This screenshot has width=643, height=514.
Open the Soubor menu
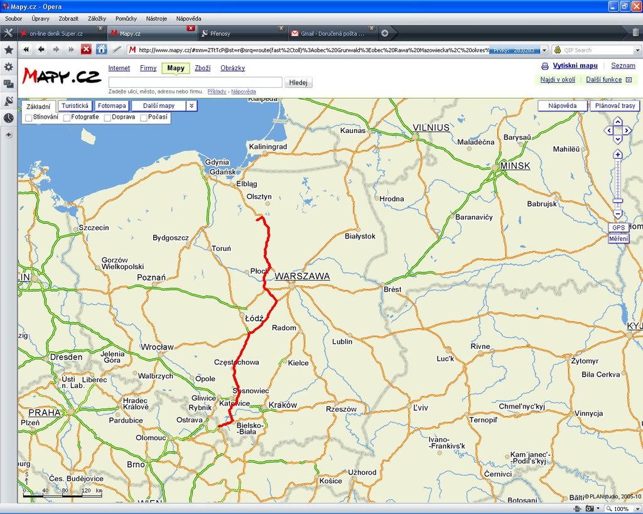click(x=14, y=18)
